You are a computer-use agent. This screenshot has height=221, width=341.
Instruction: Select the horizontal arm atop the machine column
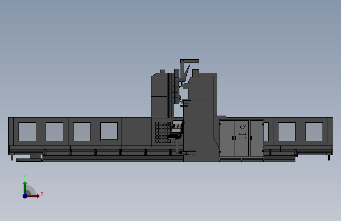click(x=190, y=61)
